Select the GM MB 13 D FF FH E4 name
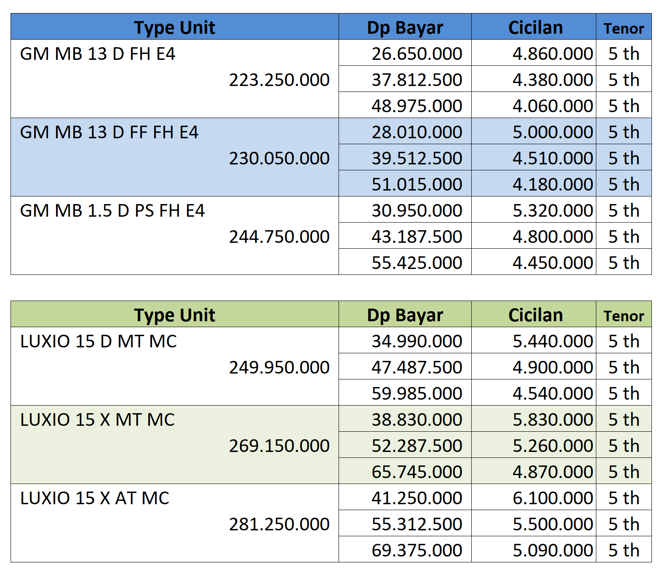 click(109, 132)
